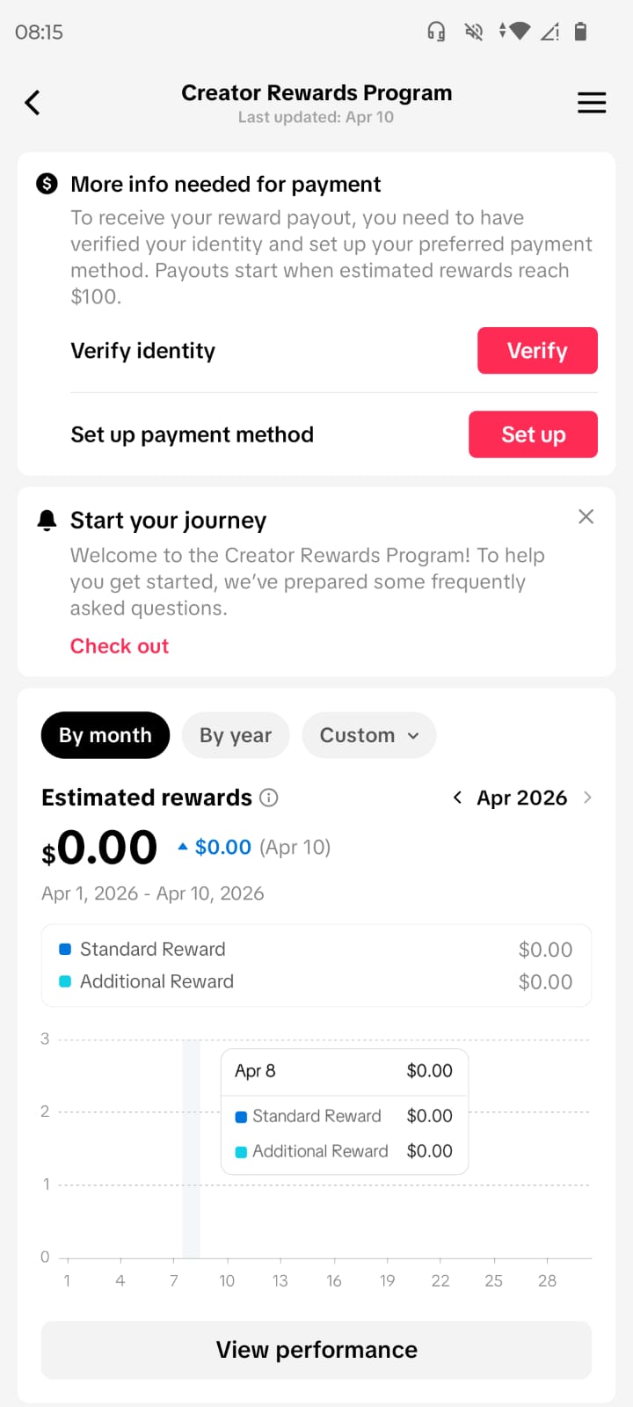The width and height of the screenshot is (633, 1407).
Task: Switch to the By year tab
Action: pyautogui.click(x=236, y=735)
